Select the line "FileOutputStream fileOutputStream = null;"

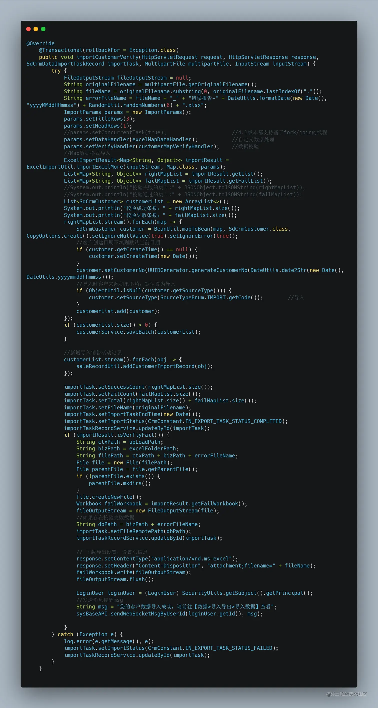click(127, 78)
